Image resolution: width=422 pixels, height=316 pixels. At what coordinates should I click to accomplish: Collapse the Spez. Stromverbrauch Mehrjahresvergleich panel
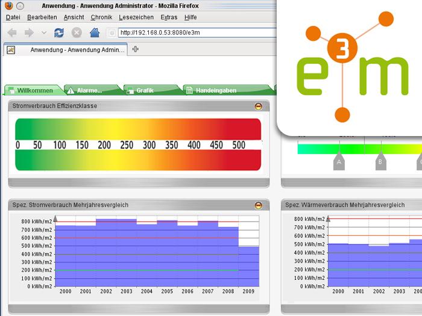(x=259, y=206)
